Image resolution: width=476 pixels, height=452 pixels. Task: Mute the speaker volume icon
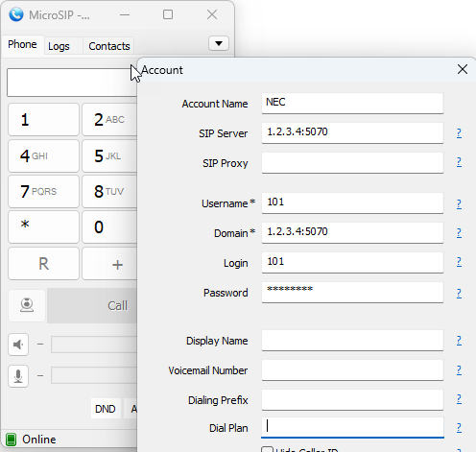(18, 345)
